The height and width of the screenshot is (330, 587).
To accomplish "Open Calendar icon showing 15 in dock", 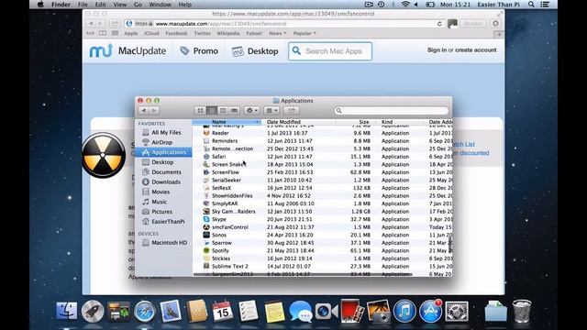I will click(222, 311).
